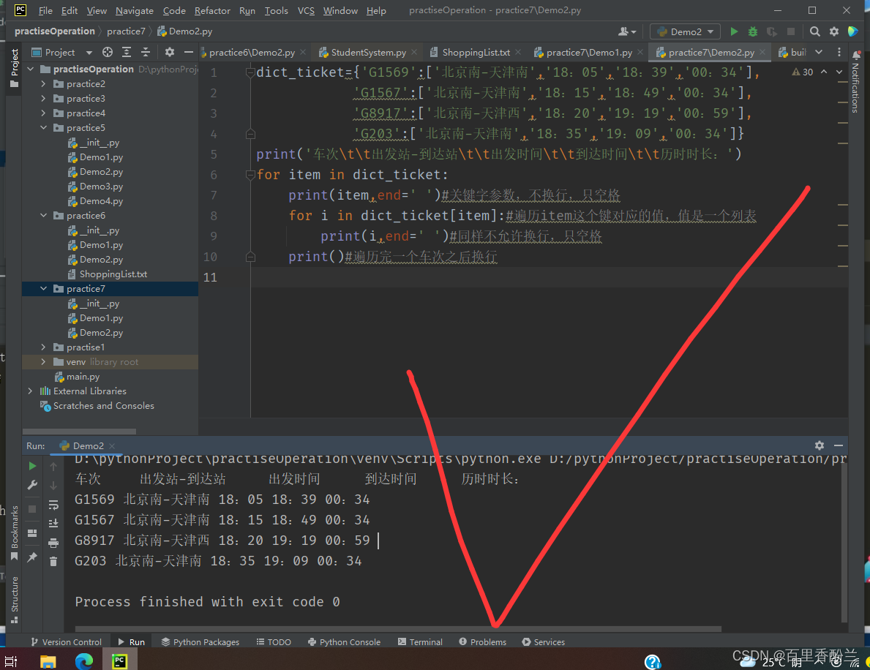Open the user account icon dropdown
This screenshot has height=670, width=870.
click(x=627, y=31)
